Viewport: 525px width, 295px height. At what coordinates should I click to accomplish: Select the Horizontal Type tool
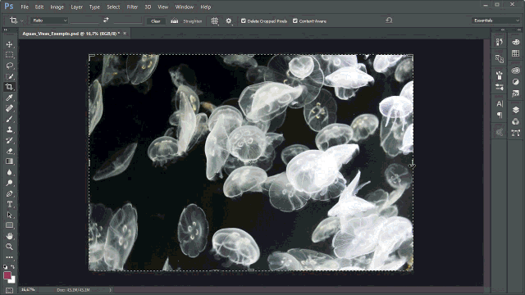click(x=9, y=204)
